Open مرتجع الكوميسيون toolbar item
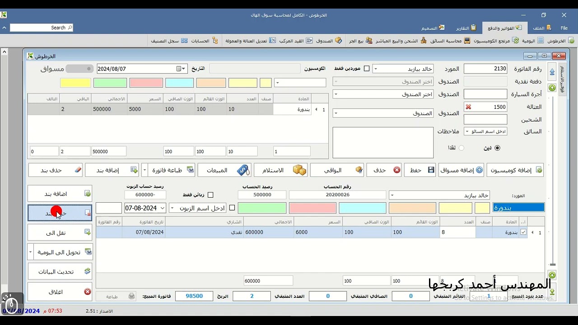 (496, 41)
